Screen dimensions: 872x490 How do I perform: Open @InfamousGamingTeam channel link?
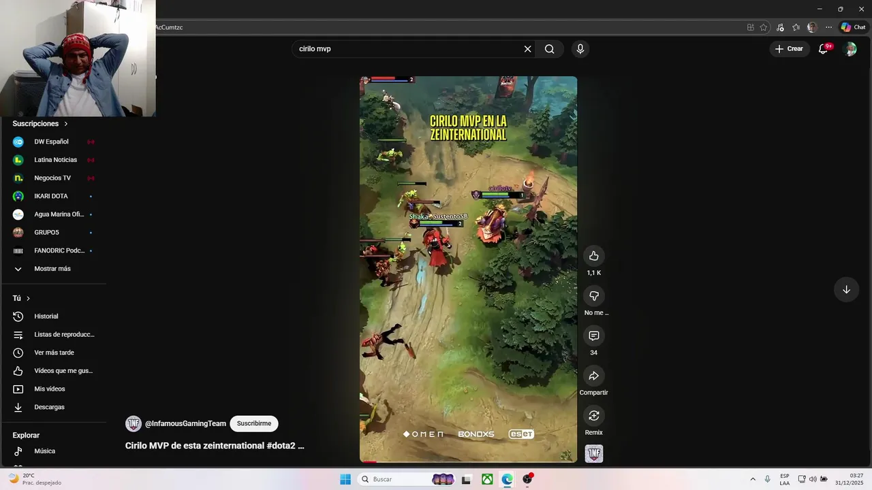[x=185, y=423]
